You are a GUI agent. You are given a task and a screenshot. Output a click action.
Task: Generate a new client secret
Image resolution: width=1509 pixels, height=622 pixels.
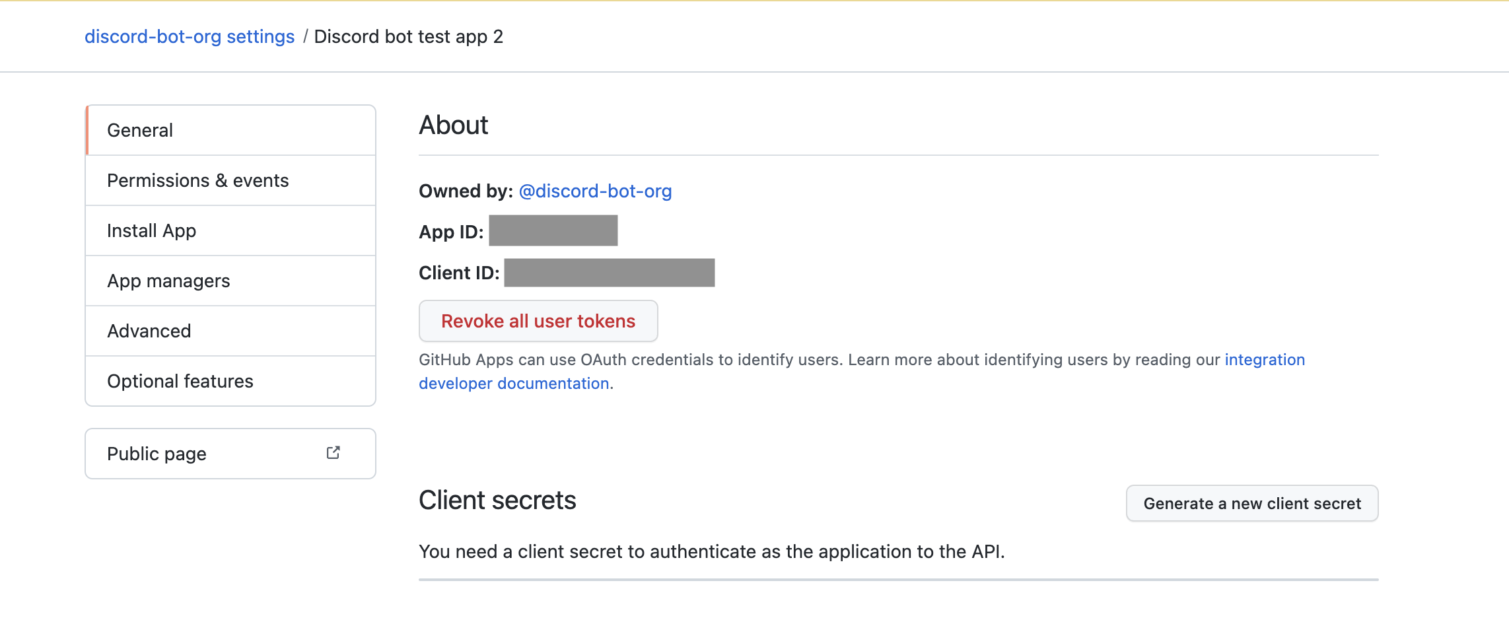coord(1252,503)
